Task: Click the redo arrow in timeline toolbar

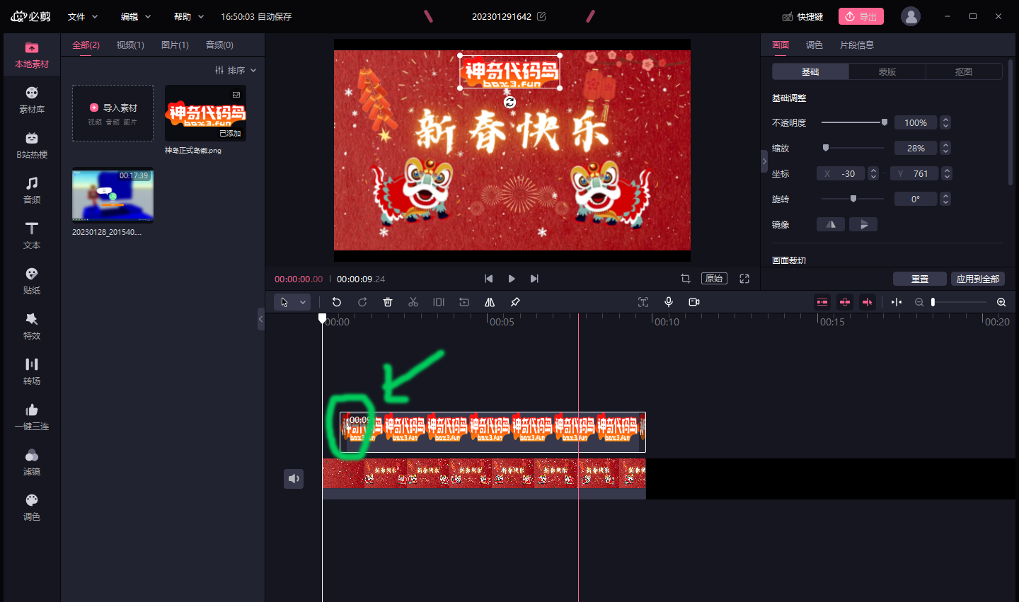Action: click(362, 302)
